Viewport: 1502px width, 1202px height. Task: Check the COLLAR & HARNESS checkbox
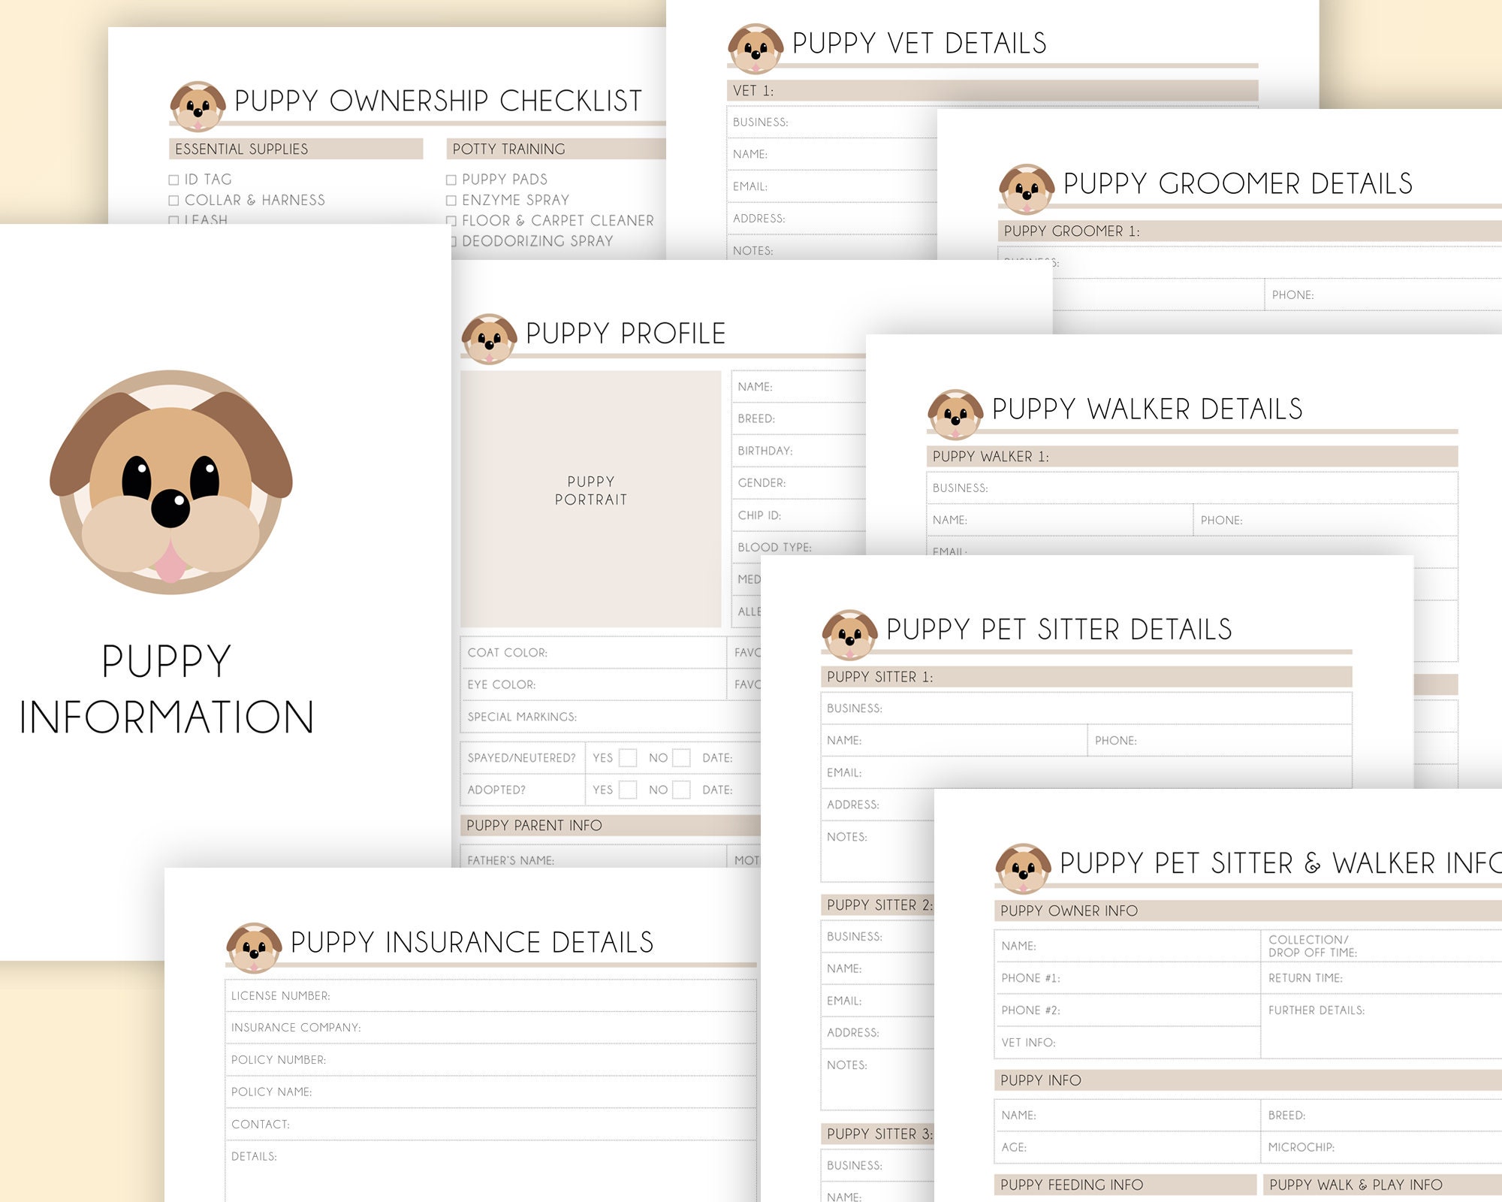[173, 200]
